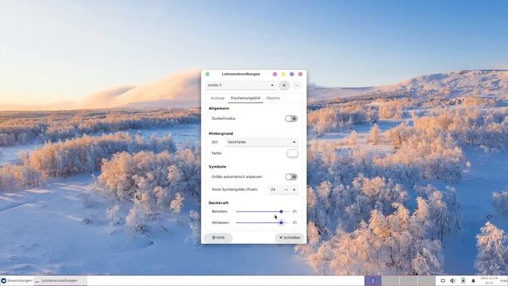Switch to the Anzeige tab
This screenshot has height=286, width=508.
point(217,98)
